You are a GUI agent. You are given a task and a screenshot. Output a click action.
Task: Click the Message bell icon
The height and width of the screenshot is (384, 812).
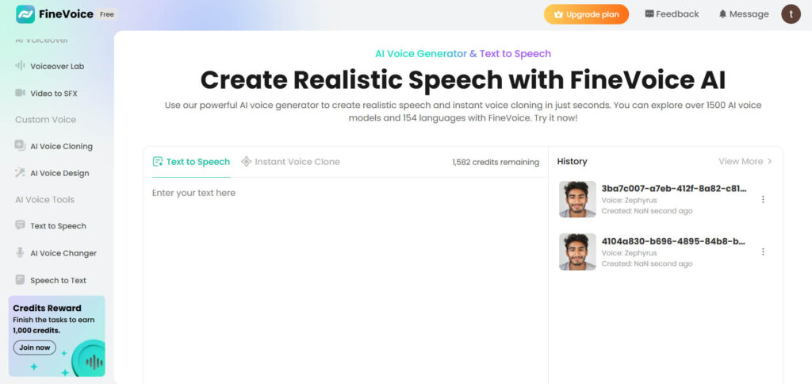tap(723, 14)
